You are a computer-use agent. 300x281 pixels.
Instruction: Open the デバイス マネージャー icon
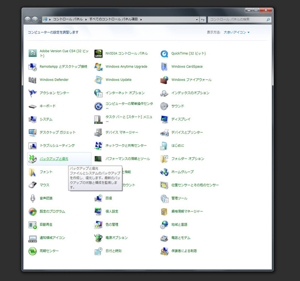click(98, 132)
